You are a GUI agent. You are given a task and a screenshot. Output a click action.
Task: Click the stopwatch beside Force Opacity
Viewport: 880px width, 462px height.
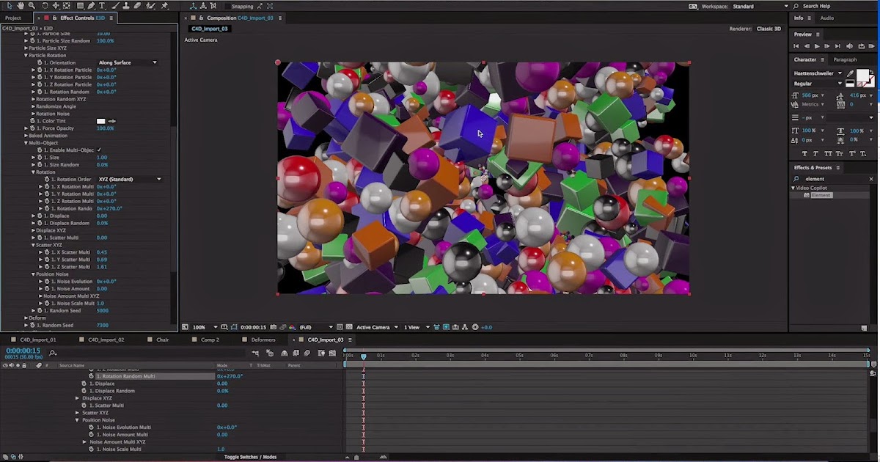pos(33,128)
